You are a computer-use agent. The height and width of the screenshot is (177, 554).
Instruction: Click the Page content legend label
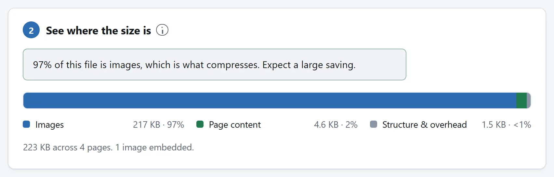[x=235, y=125]
